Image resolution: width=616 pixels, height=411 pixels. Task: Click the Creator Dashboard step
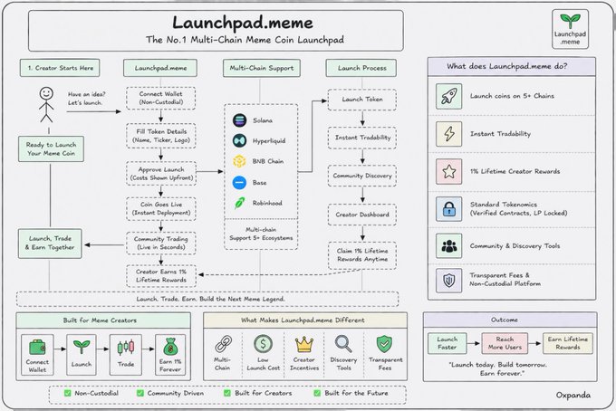[361, 215]
